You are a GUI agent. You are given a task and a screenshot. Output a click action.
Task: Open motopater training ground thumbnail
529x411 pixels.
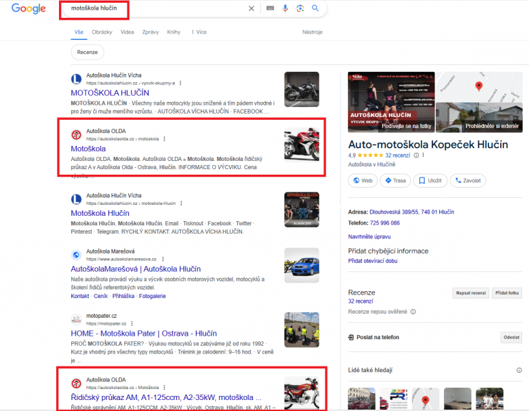[302, 329]
